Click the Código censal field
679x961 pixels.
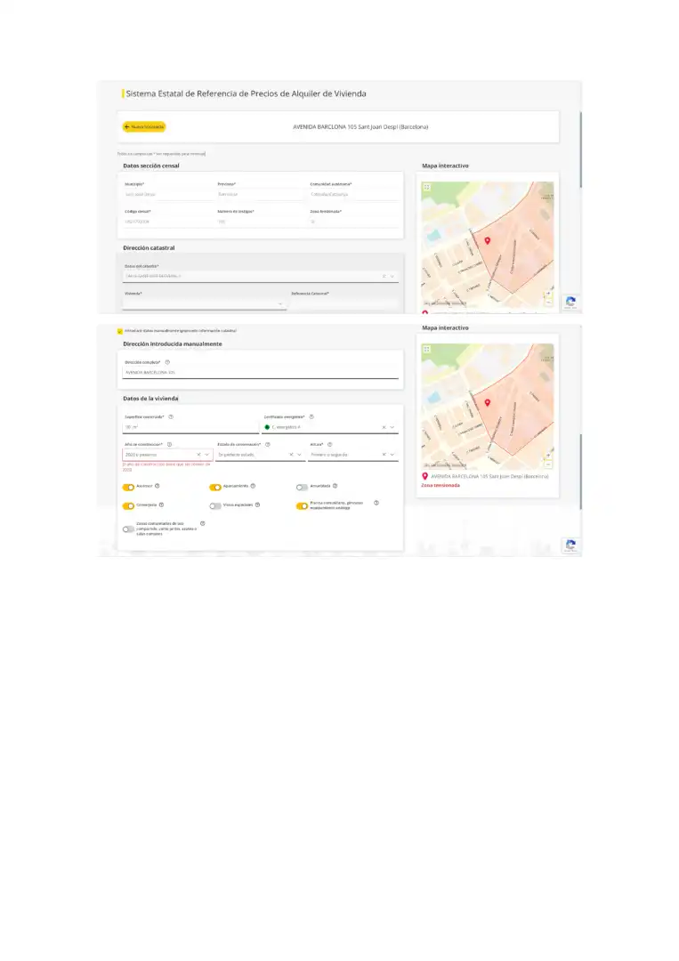click(x=167, y=222)
